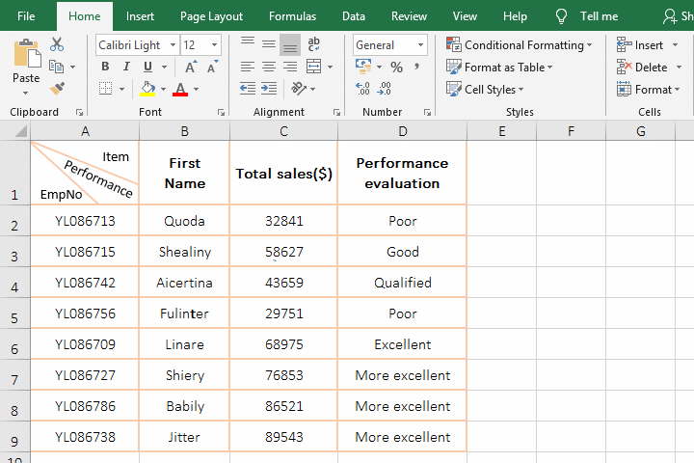Click the Wrap Text icon
Image resolution: width=694 pixels, height=463 pixels.
pyautogui.click(x=313, y=44)
